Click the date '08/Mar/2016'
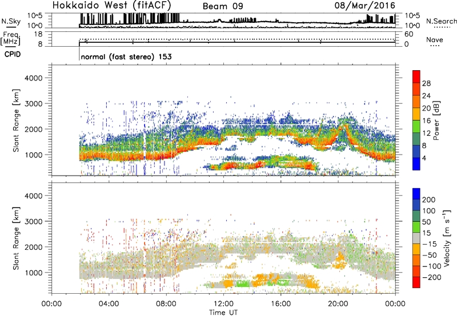 click(364, 6)
